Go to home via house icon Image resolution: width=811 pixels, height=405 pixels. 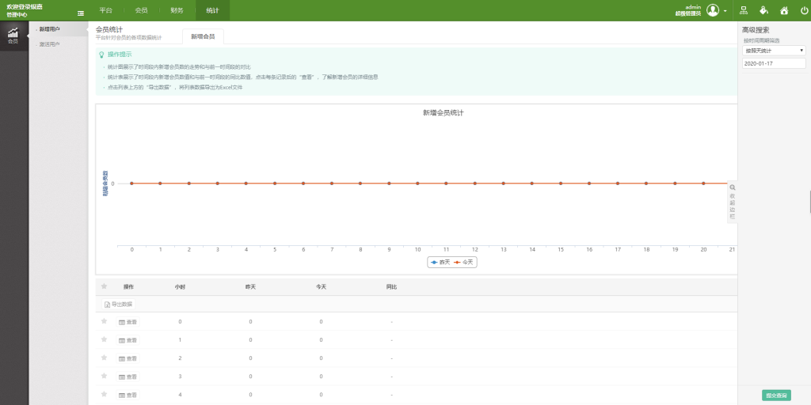click(784, 11)
